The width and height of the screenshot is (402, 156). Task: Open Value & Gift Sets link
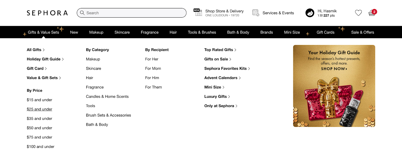(x=44, y=78)
